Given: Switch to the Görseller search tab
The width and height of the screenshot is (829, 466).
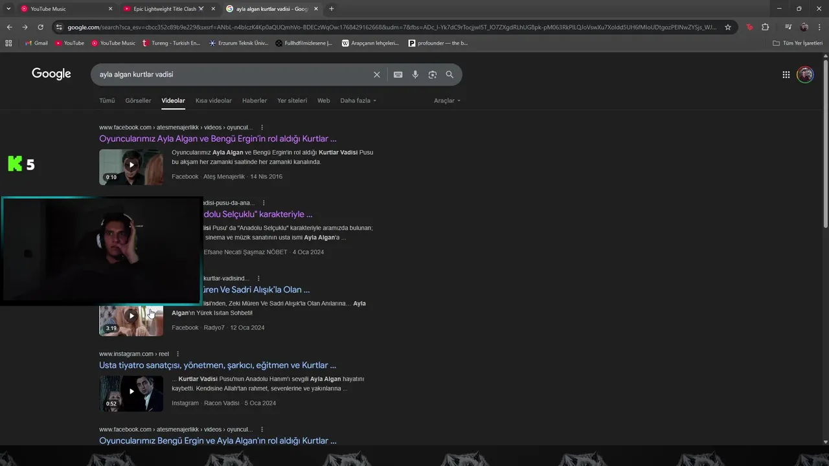Looking at the screenshot, I should (138, 101).
